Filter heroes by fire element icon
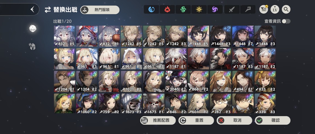The image size is (315, 134). 167,9
